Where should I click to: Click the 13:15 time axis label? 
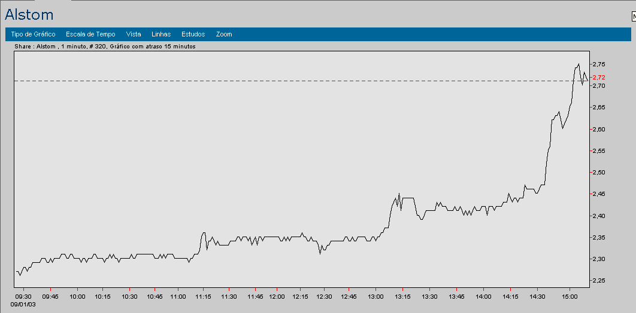point(402,296)
